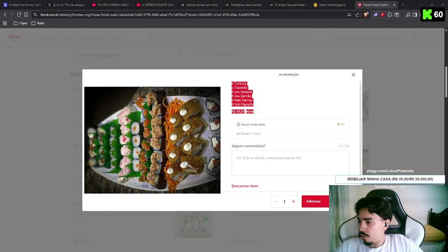Close the 50 PROMOÇÃO item dialog
This screenshot has height=252, width=448.
pyautogui.click(x=353, y=75)
